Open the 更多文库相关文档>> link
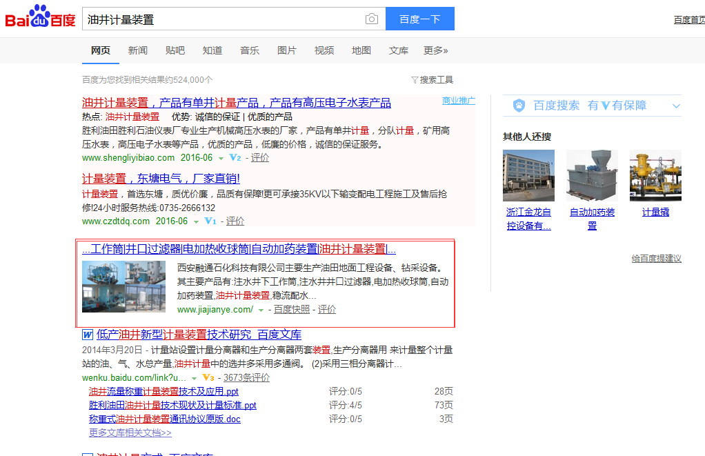This screenshot has height=456, width=705. coord(130,433)
